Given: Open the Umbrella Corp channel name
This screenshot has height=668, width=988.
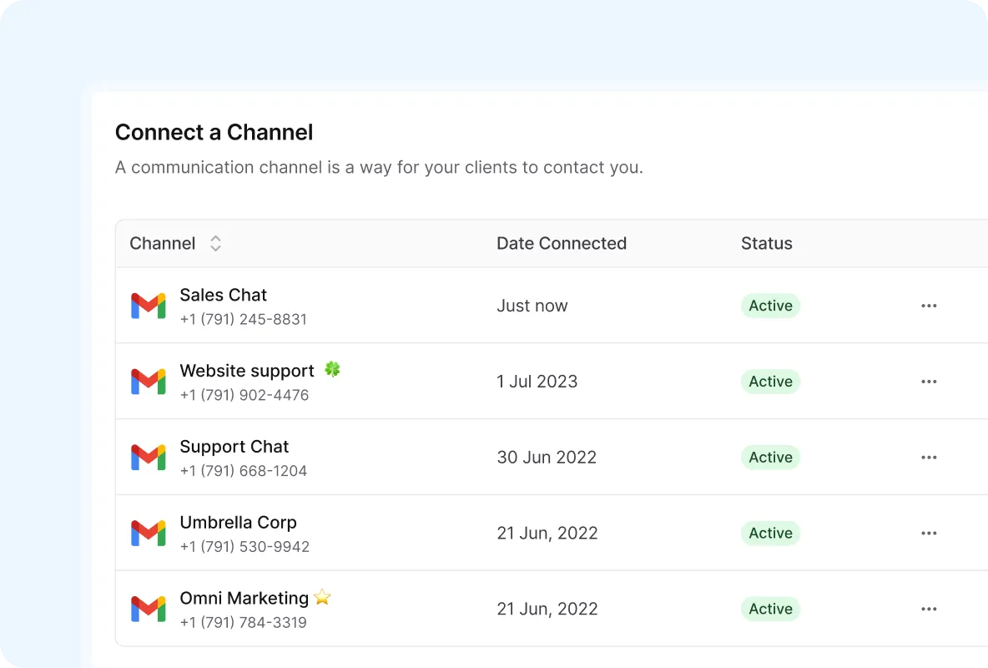Looking at the screenshot, I should click(x=238, y=523).
